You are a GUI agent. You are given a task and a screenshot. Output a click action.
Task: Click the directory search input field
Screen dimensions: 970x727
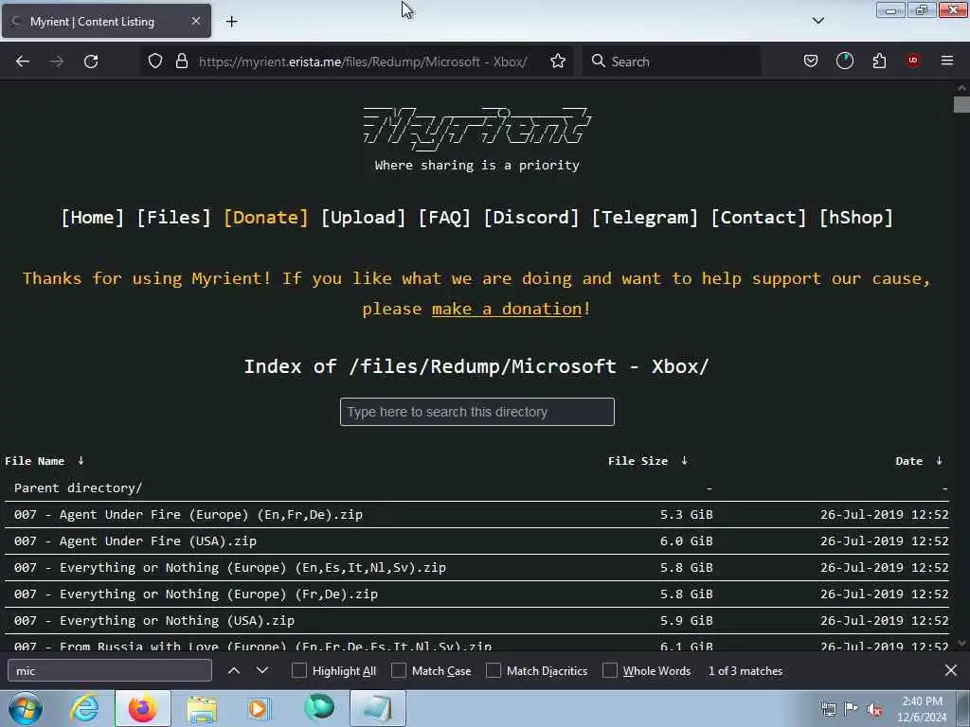pos(477,412)
